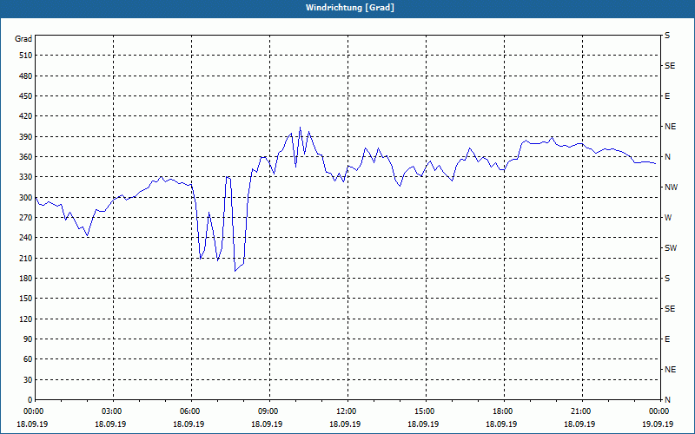The height and width of the screenshot is (434, 695).
Task: Click the '480' value on the degree axis
Action: (26, 76)
